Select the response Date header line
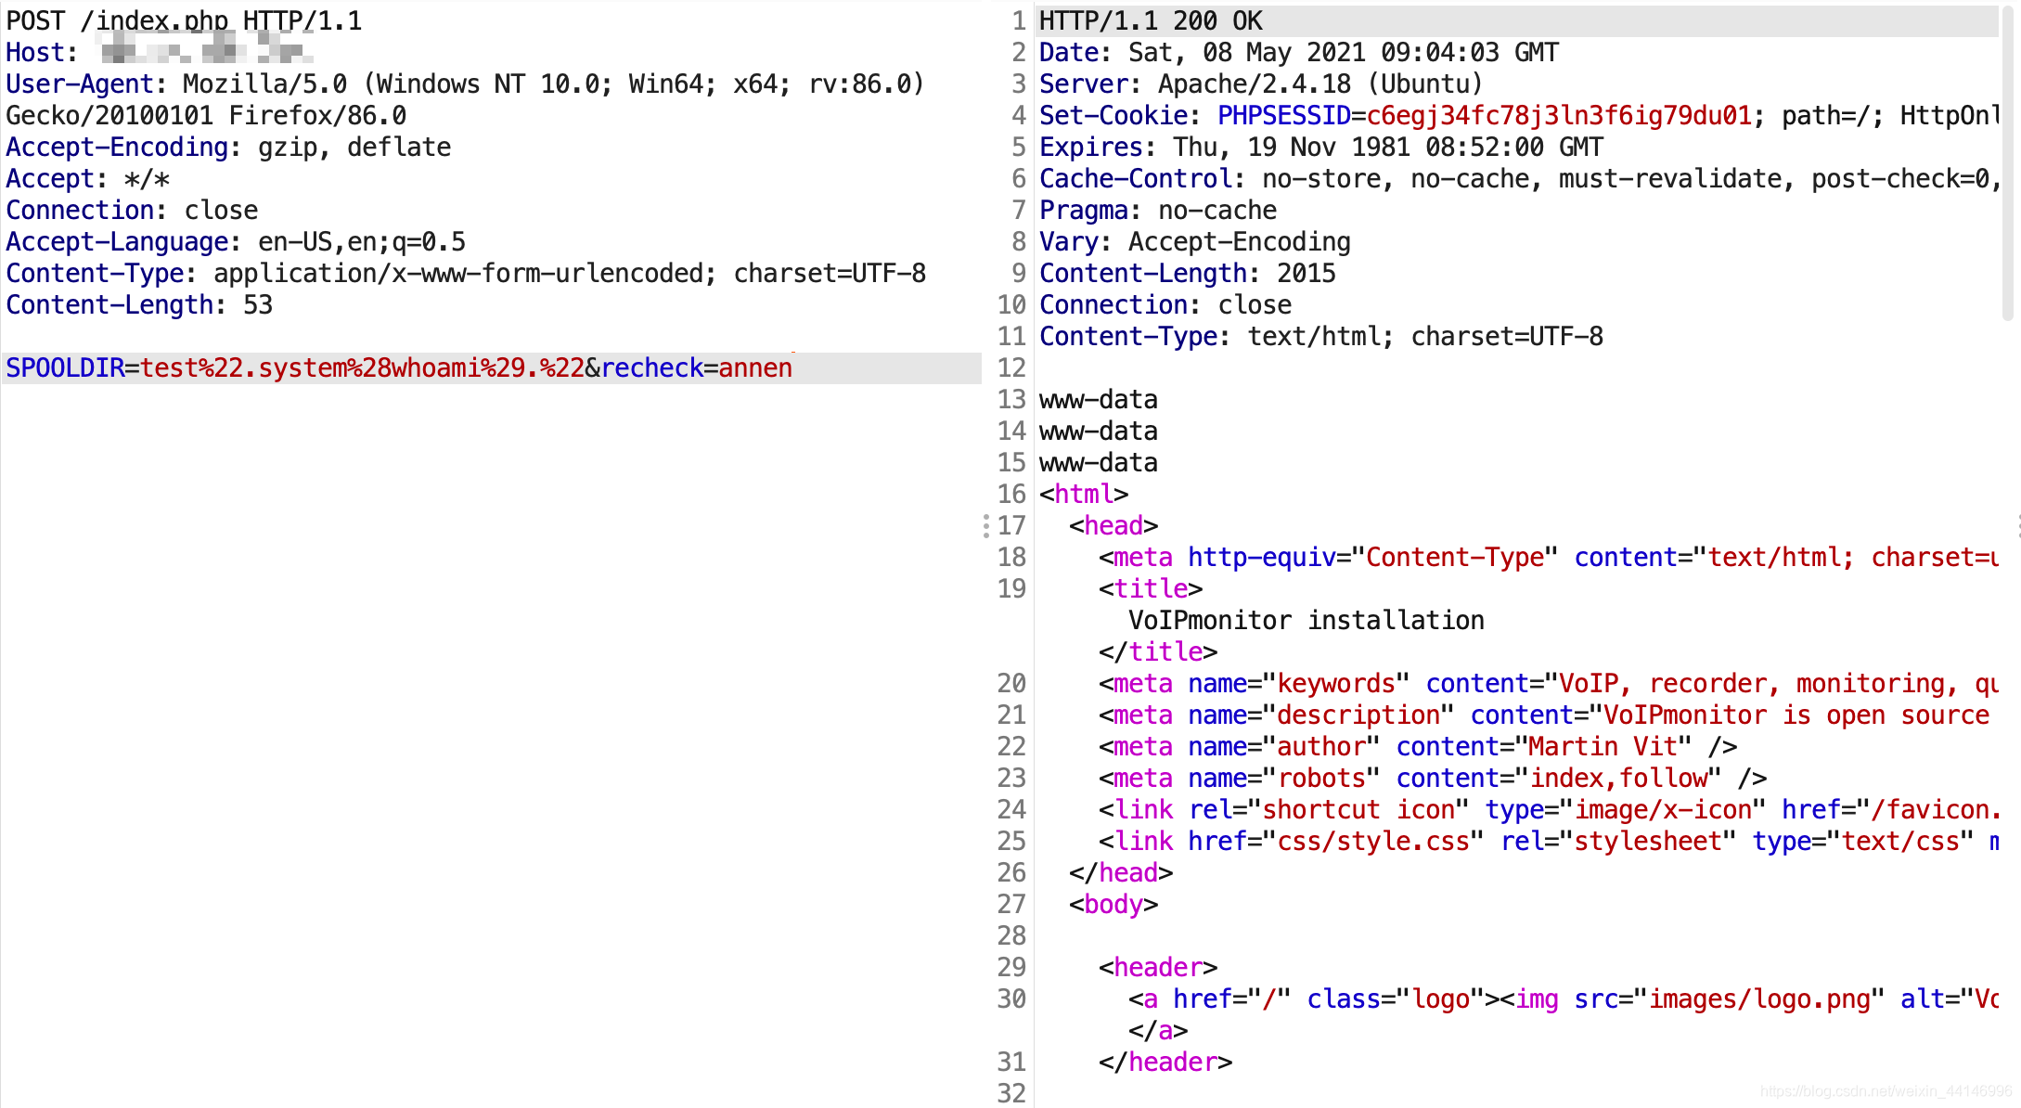 click(1299, 52)
